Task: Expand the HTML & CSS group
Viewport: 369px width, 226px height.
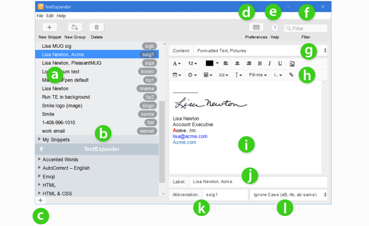Action: point(40,193)
